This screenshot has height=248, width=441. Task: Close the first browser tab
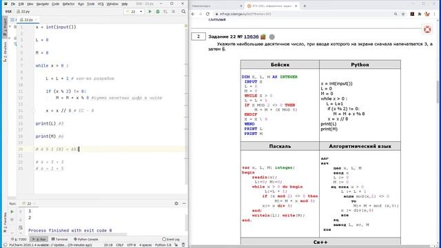[241, 6]
